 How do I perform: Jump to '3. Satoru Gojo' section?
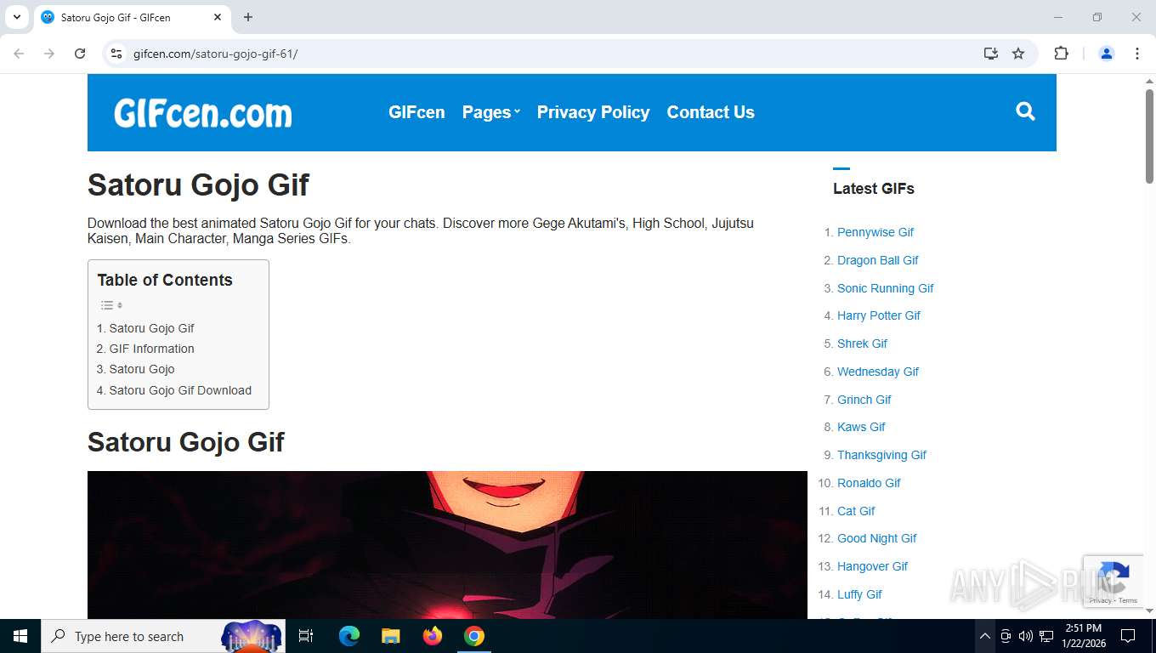pyautogui.click(x=136, y=369)
